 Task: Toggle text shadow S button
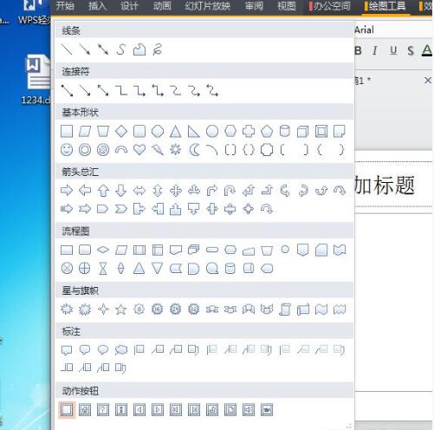(x=410, y=51)
